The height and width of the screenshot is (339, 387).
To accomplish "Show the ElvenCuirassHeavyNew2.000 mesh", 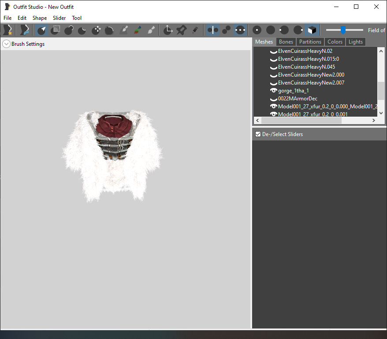I will pos(273,75).
